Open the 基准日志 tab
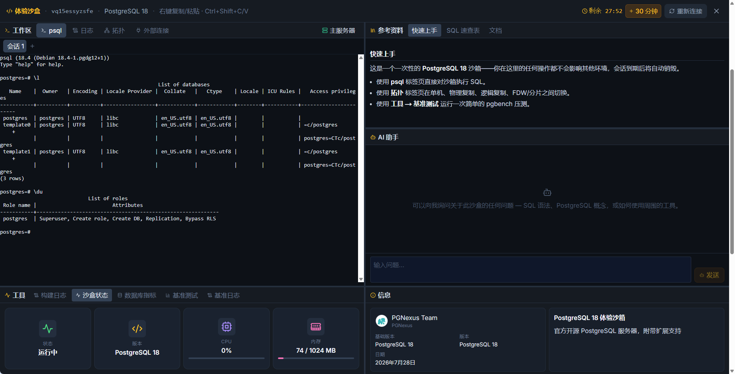Image resolution: width=735 pixels, height=374 pixels. pos(224,295)
